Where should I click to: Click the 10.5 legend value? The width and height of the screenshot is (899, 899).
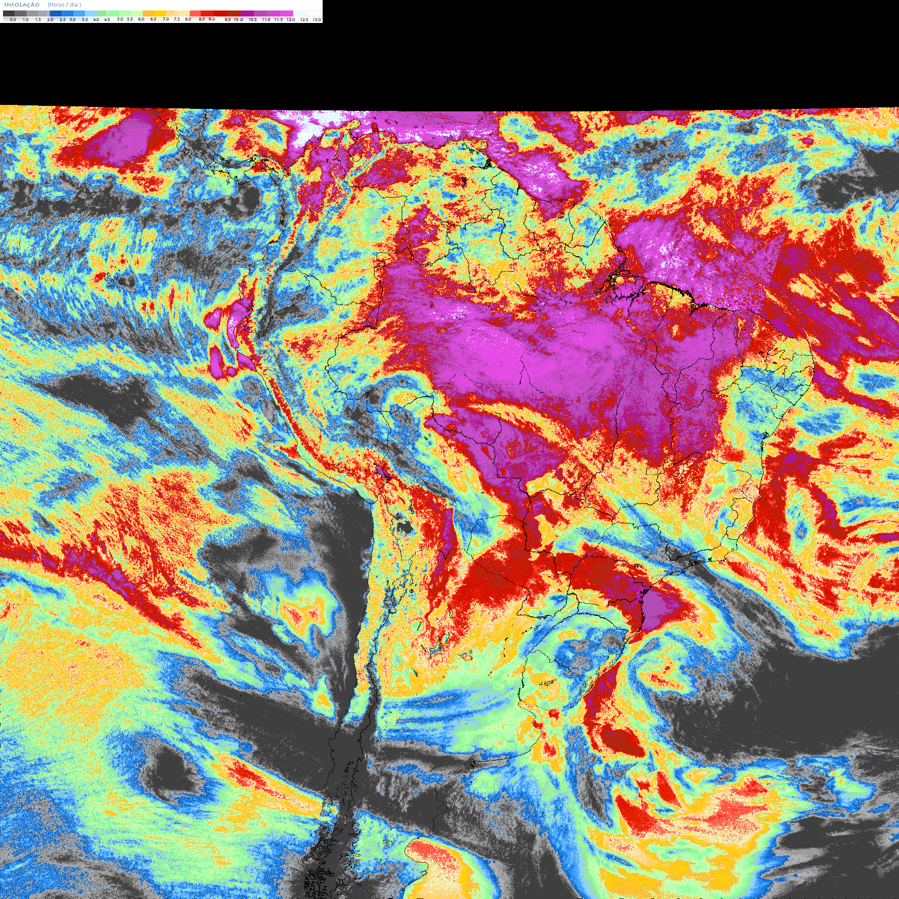(x=253, y=19)
